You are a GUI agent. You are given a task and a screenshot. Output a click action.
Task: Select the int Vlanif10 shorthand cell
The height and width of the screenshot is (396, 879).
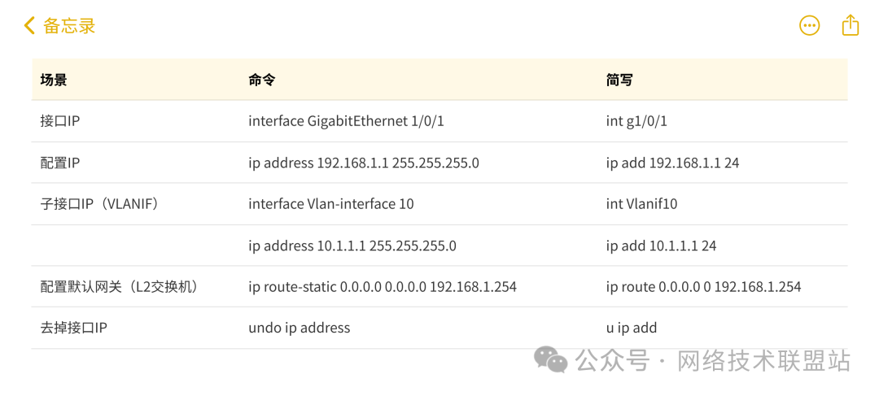pos(641,204)
